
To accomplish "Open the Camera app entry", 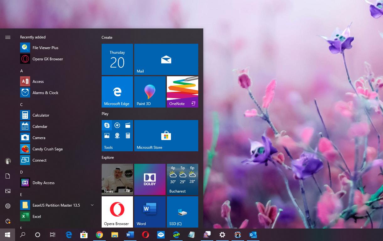I will 57,138.
